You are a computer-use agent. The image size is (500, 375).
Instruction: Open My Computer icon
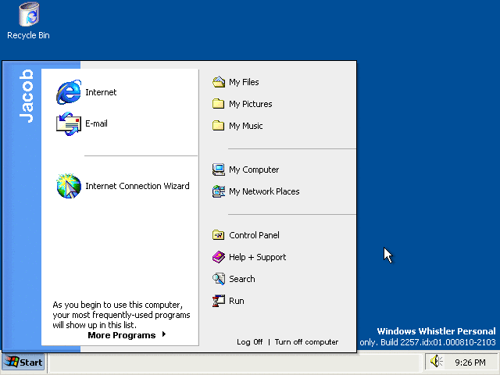[x=219, y=170]
